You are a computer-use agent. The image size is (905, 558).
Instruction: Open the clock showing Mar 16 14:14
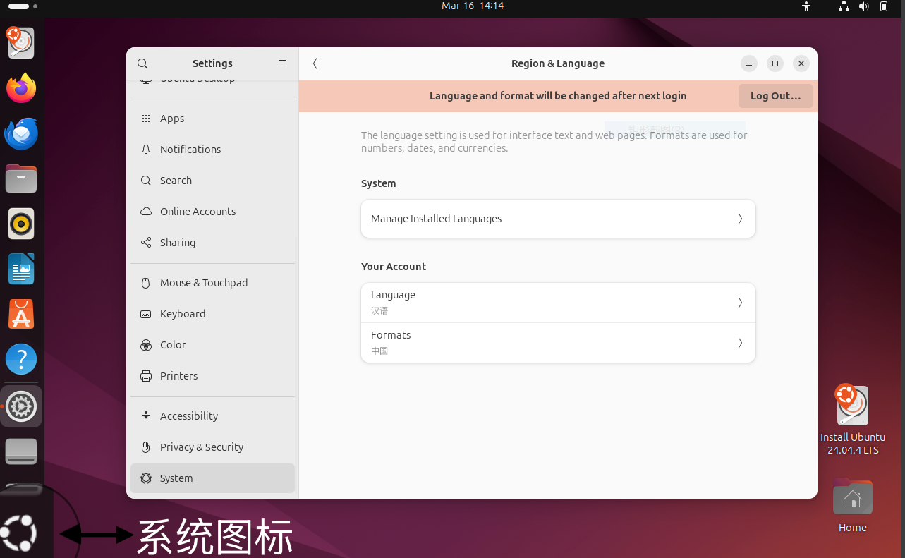point(472,6)
